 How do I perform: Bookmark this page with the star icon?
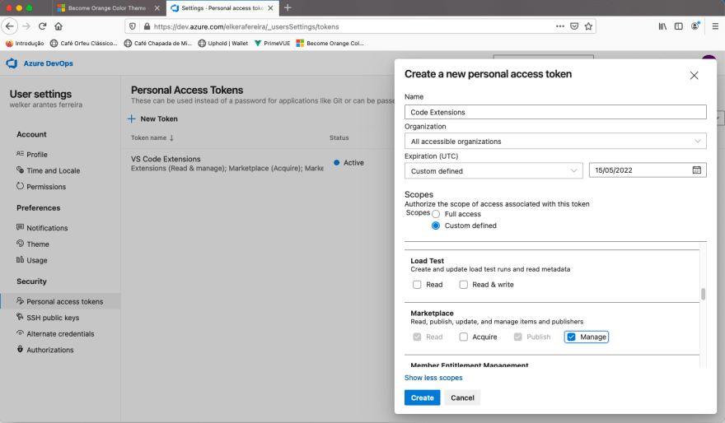pyautogui.click(x=588, y=26)
